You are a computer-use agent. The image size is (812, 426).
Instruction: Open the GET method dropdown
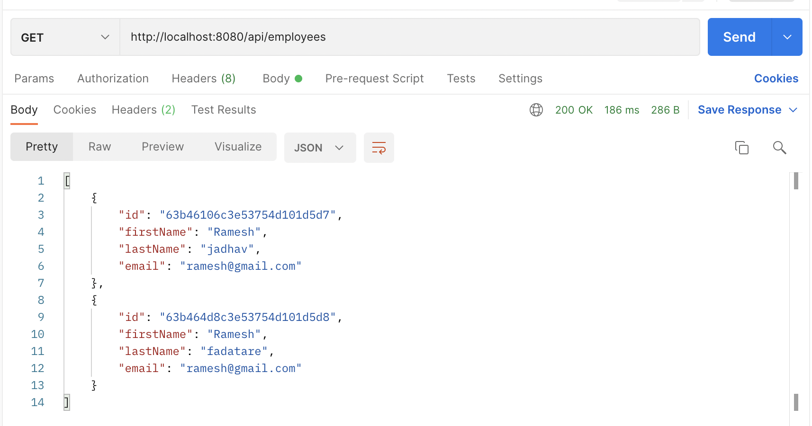pos(65,37)
